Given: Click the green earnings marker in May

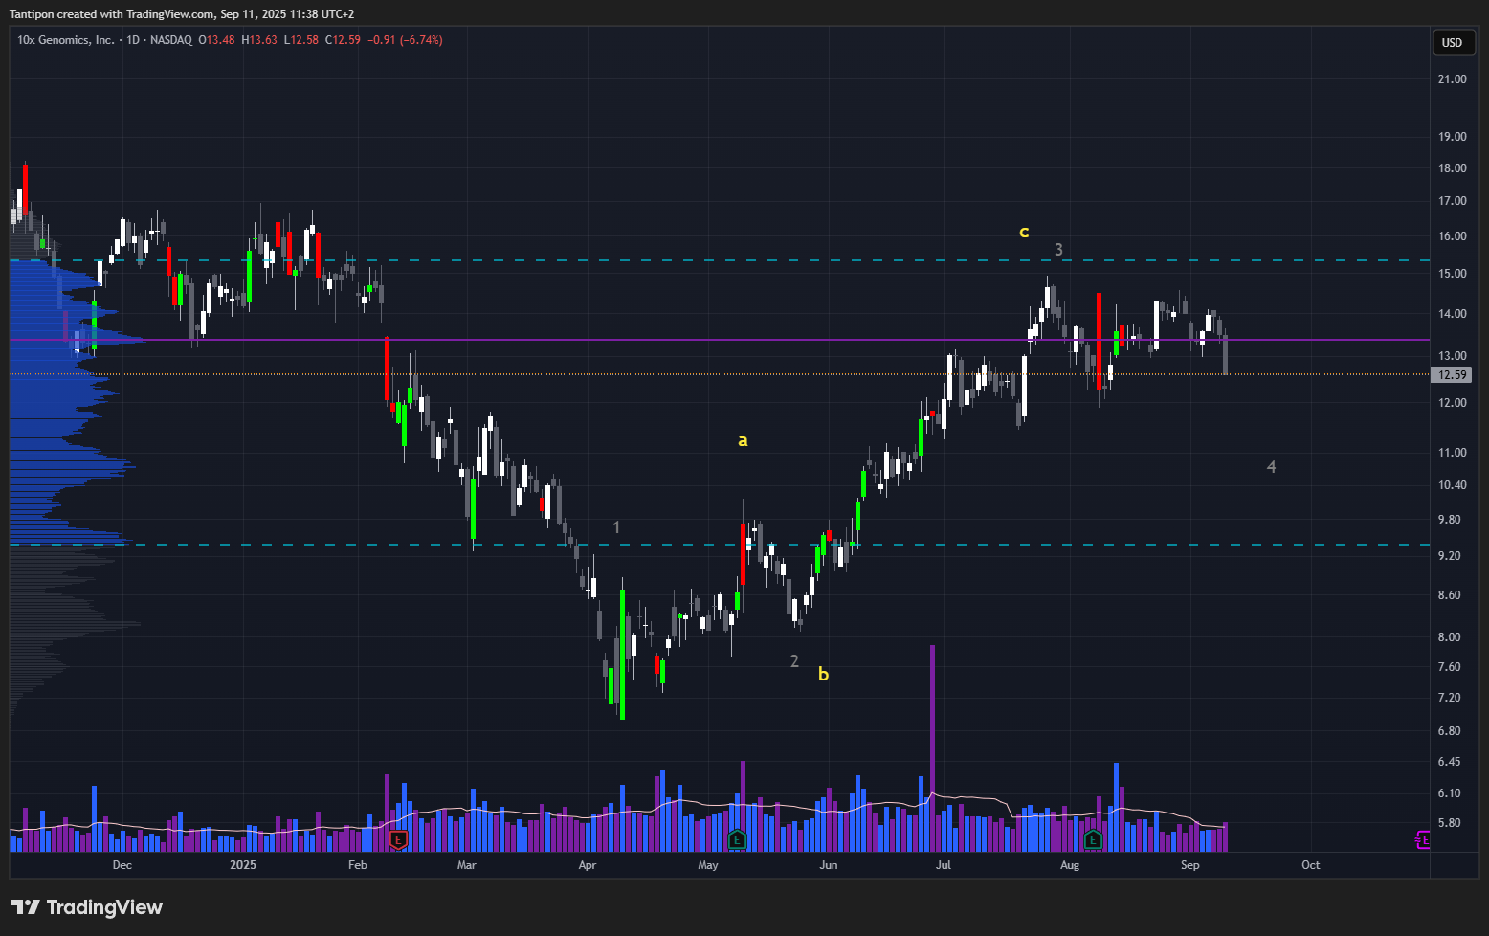Looking at the screenshot, I should tap(737, 840).
